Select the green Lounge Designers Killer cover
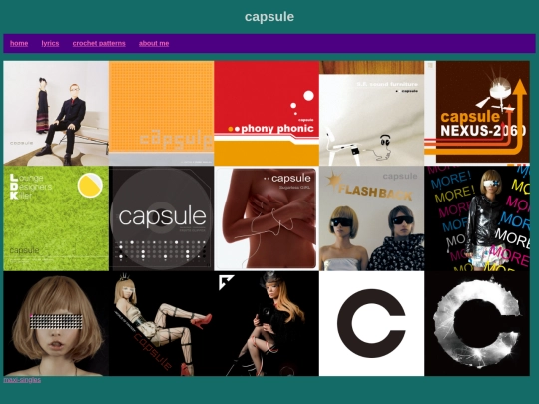The image size is (539, 404). [56, 218]
